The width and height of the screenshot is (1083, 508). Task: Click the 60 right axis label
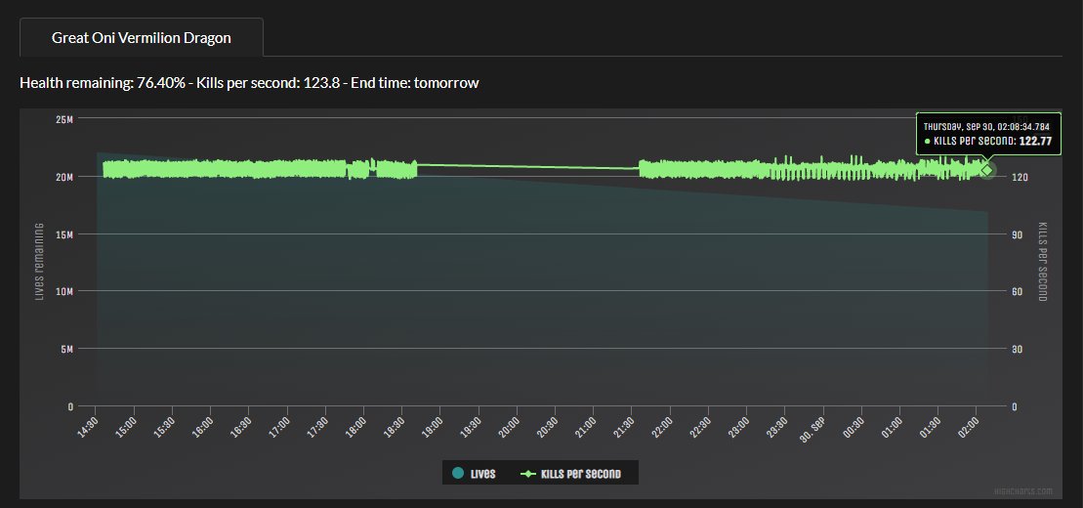pyautogui.click(x=1017, y=292)
